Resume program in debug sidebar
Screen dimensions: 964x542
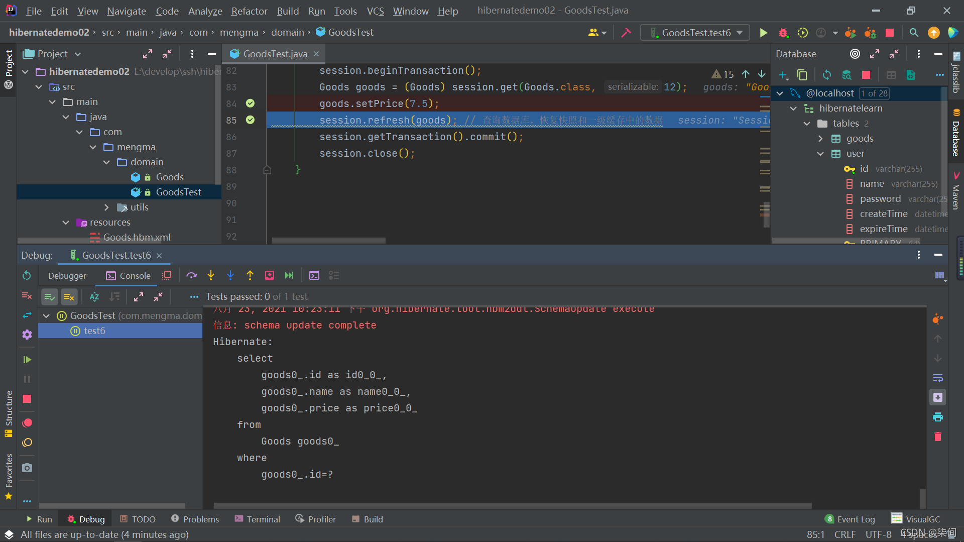[x=27, y=360]
